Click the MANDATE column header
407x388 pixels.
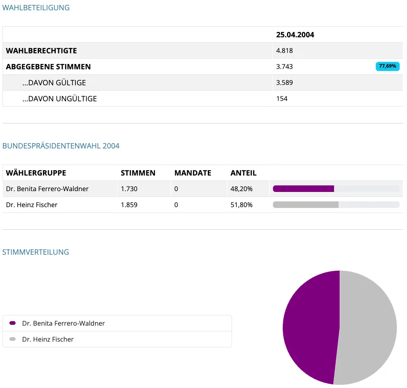coord(193,173)
